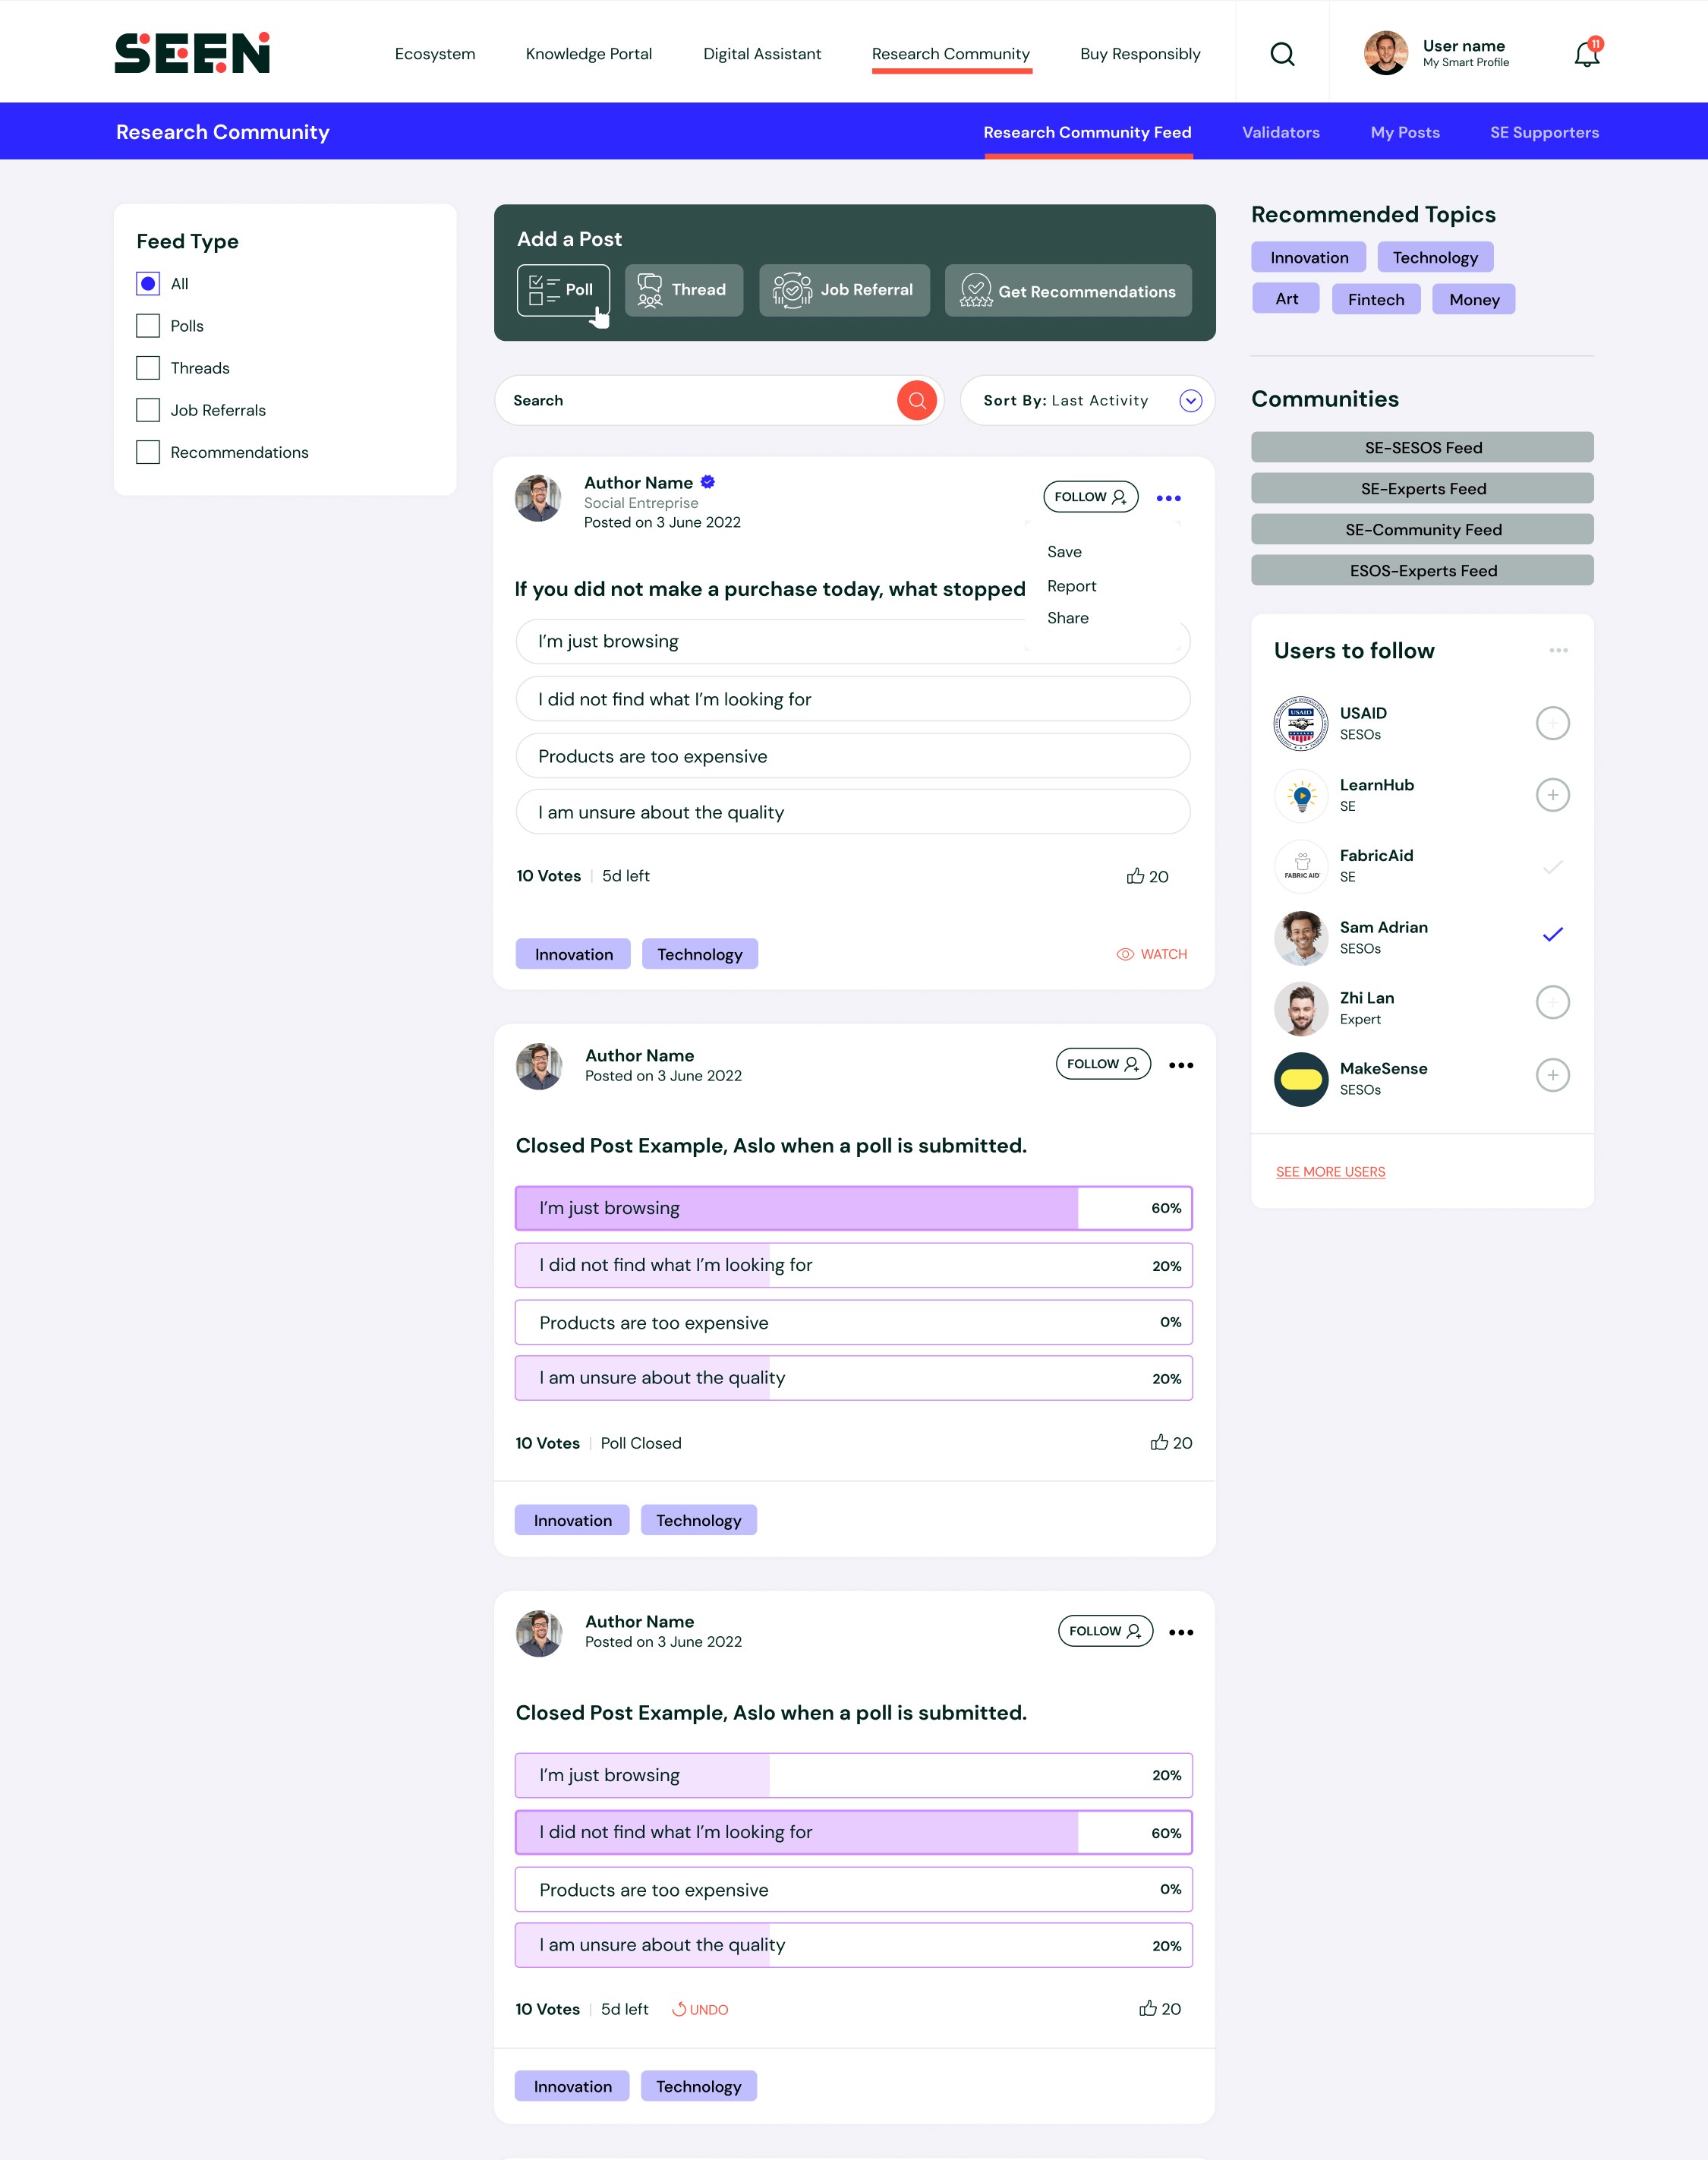
Task: Click into the feed Search field
Action: pyautogui.click(x=700, y=400)
